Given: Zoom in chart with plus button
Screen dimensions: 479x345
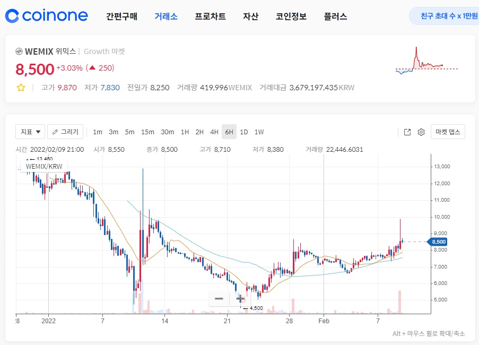Looking at the screenshot, I should (240, 298).
